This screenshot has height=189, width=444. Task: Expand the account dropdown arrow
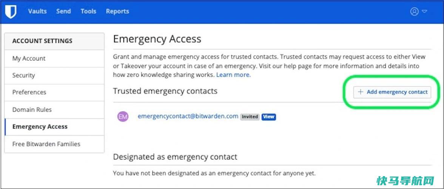[424, 12]
